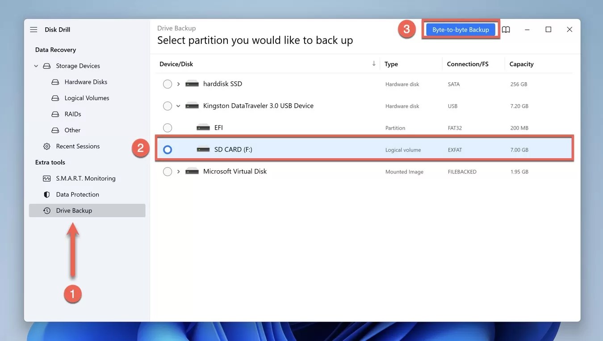Image resolution: width=603 pixels, height=341 pixels.
Task: Select the harddisk SSD radio button
Action: pos(167,84)
